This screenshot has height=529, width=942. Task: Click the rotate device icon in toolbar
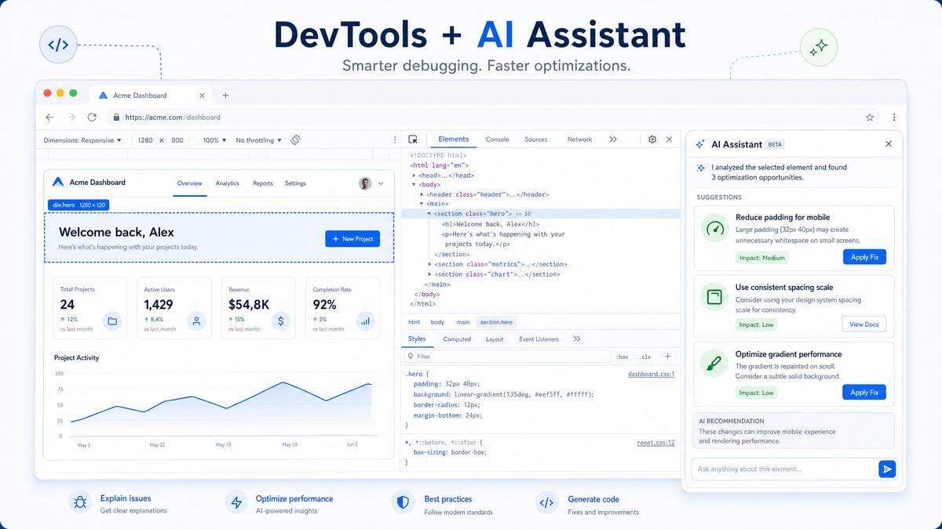click(296, 139)
